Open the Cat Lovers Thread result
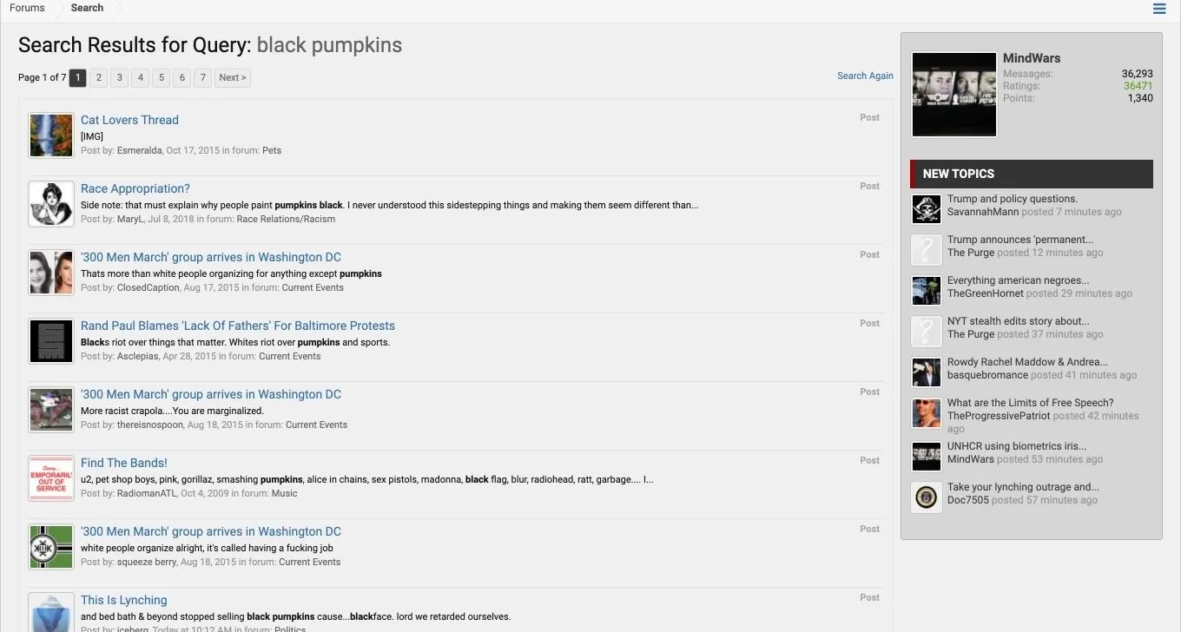 129,120
